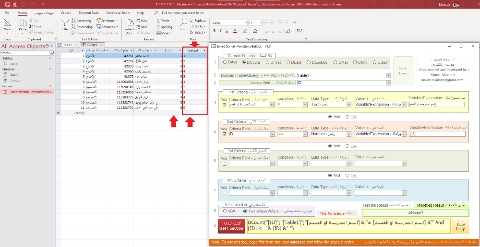Open 3rd Criteria Field dropdown
The width and height of the screenshot is (480, 247).
[x=273, y=164]
